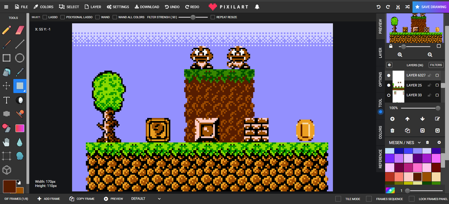The width and height of the screenshot is (449, 204).
Task: Edit the selected layer name
Action: pos(437,119)
